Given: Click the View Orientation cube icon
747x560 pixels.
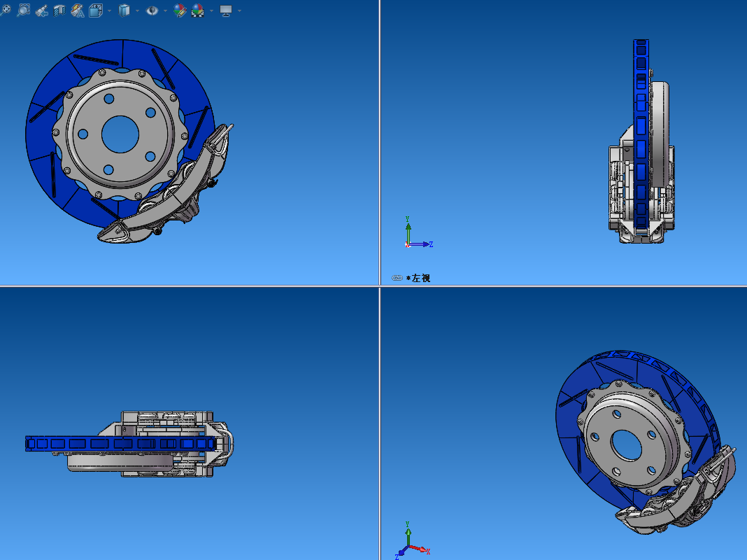Looking at the screenshot, I should coord(96,10).
